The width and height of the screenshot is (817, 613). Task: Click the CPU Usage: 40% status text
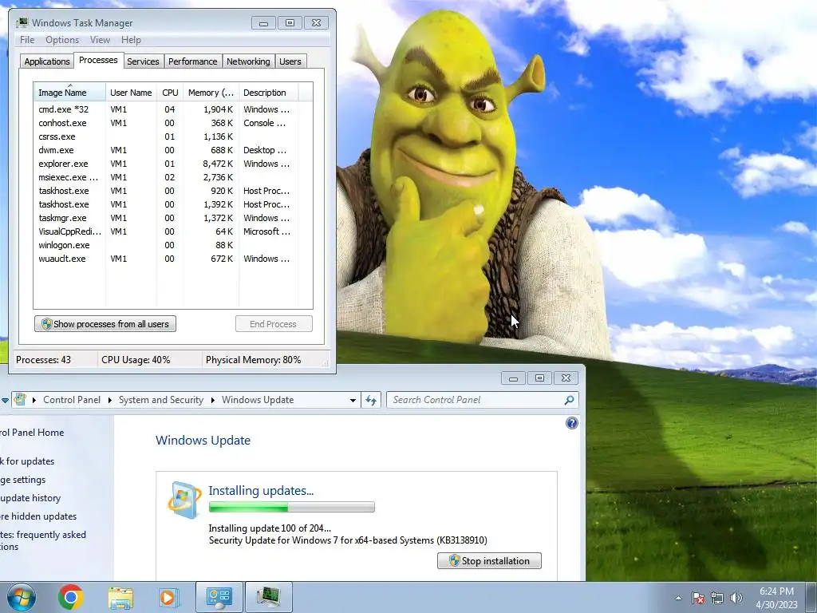[136, 360]
